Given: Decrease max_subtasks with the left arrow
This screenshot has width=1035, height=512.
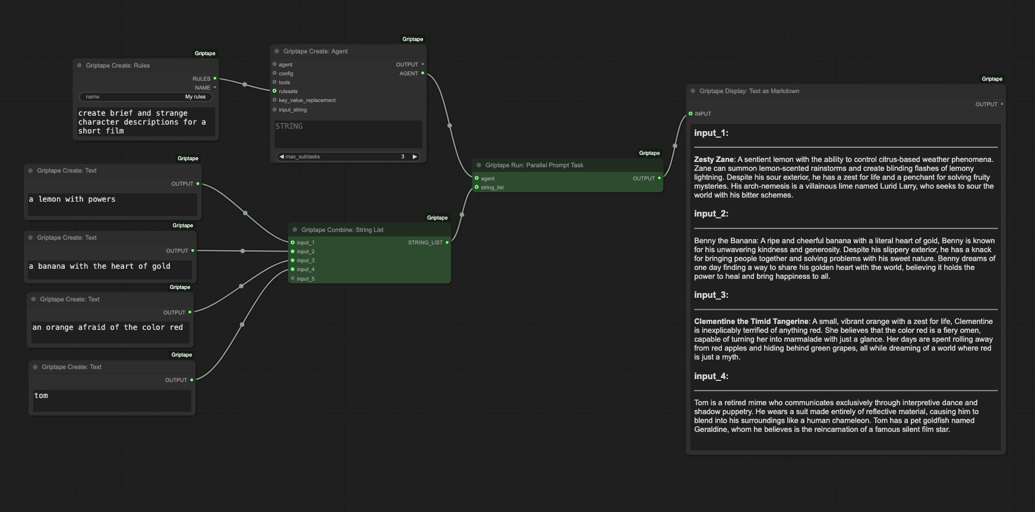Looking at the screenshot, I should 282,157.
